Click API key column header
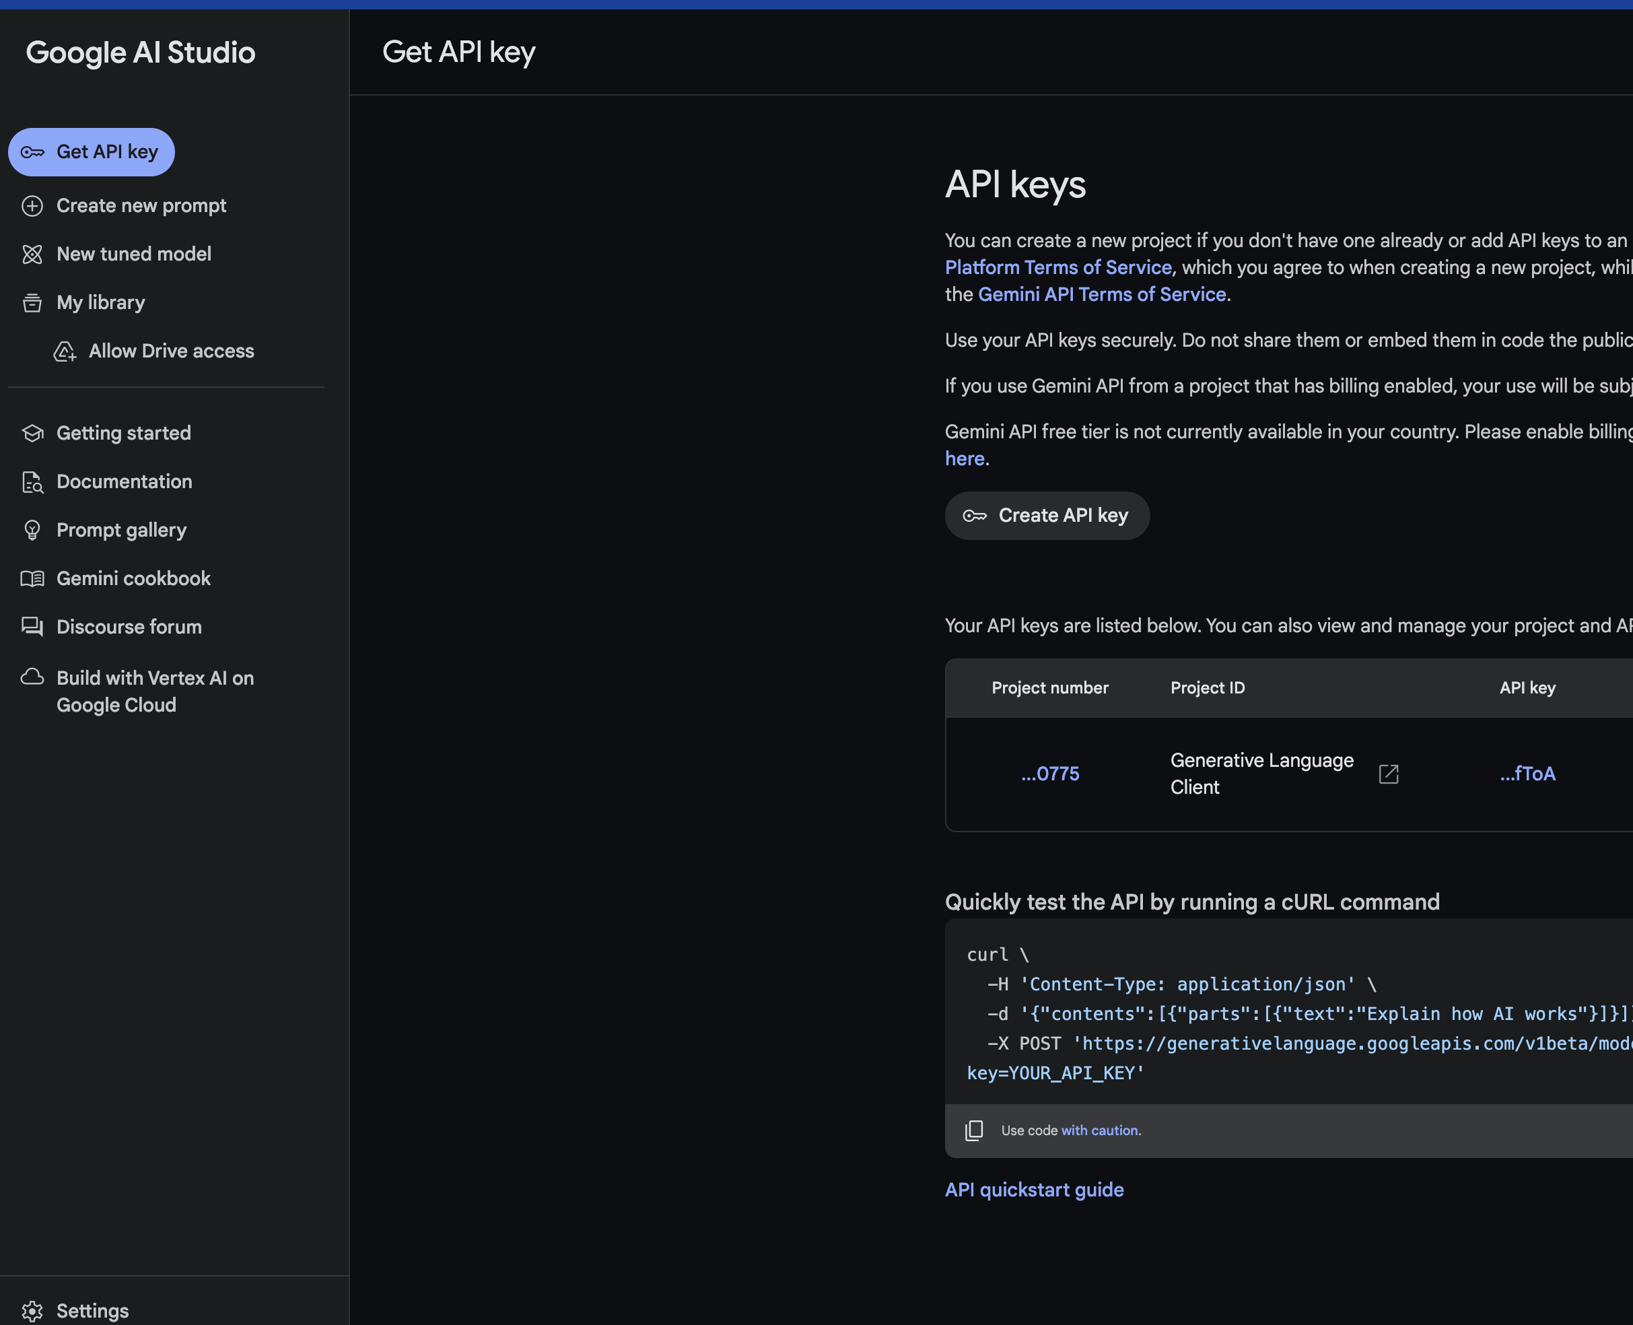 [x=1528, y=689]
